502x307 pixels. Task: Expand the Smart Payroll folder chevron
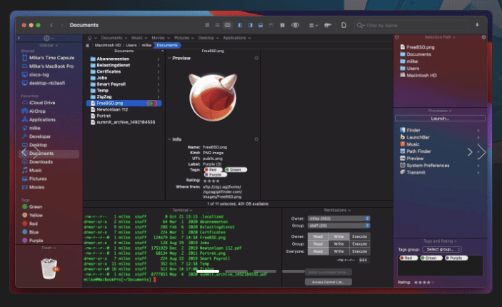click(158, 84)
